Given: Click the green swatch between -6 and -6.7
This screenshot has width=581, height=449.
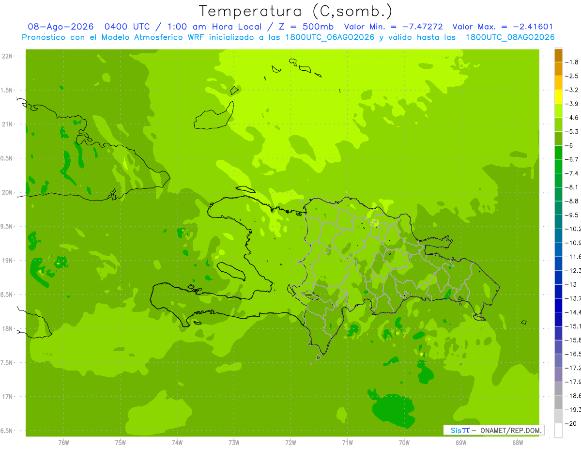Looking at the screenshot, I should (x=558, y=153).
